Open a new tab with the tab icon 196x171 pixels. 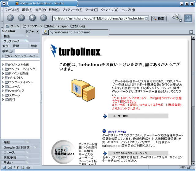click(x=45, y=32)
